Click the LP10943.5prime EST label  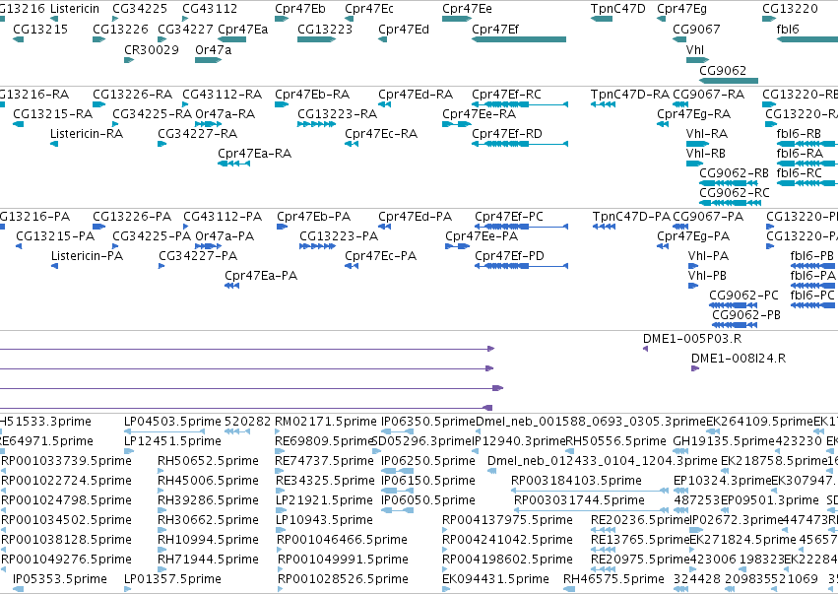(x=324, y=520)
